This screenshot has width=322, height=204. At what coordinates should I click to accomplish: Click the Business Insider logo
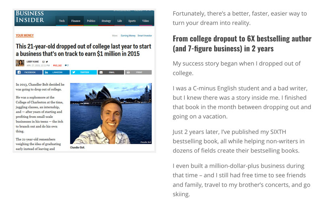pos(30,16)
